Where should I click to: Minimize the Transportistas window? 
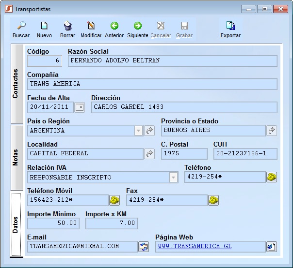[x=248, y=9]
